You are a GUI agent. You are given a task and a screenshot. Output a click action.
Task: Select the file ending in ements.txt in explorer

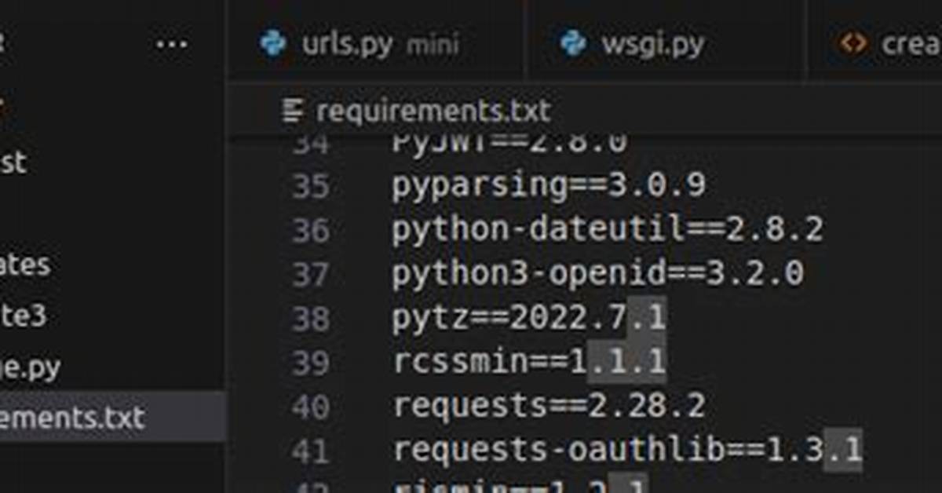(113, 418)
